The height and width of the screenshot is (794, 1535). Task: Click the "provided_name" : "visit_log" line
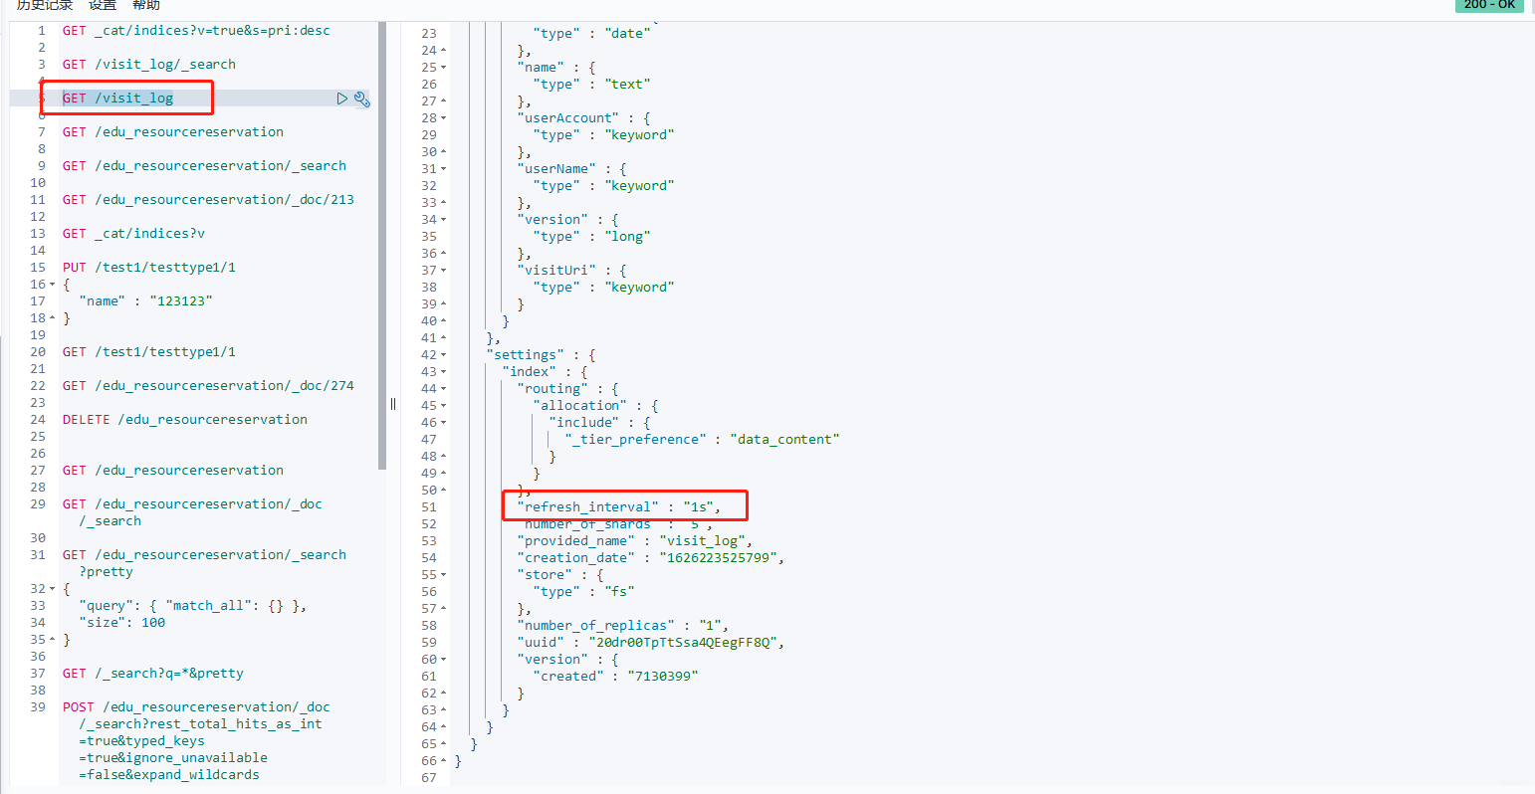[635, 541]
